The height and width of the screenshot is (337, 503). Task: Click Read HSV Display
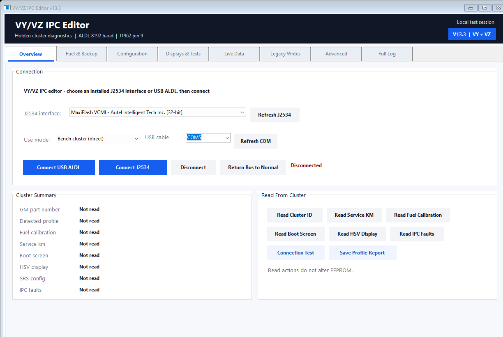[358, 234]
